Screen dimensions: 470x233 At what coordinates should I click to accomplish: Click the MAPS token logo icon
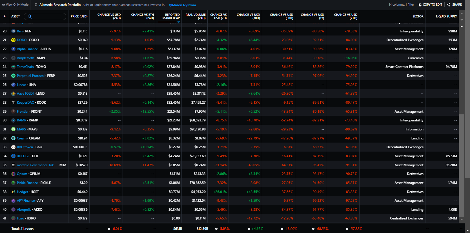pyautogui.click(x=13, y=129)
